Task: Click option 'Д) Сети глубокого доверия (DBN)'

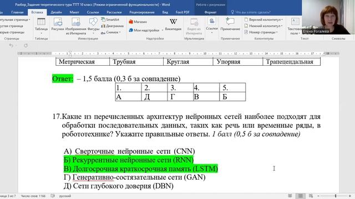Action: pyautogui.click(x=119, y=186)
